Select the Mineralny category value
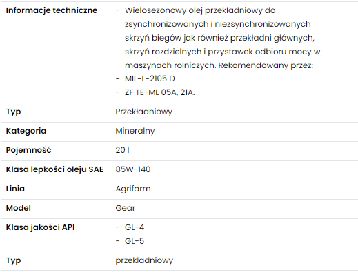 [135, 131]
